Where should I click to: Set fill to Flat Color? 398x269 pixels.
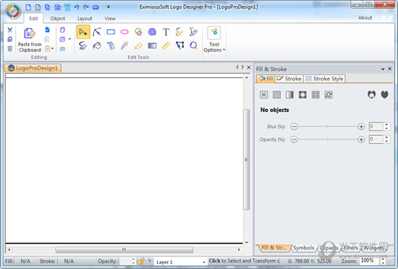(276, 95)
